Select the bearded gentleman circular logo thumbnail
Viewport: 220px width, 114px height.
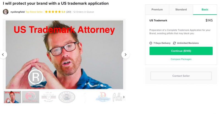(67, 97)
